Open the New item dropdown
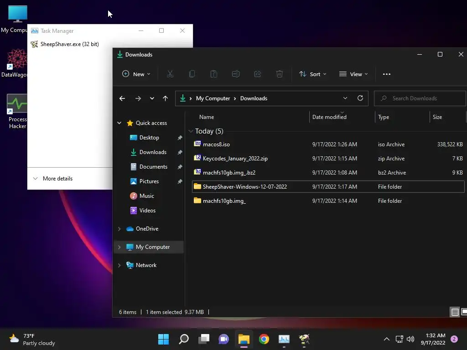The width and height of the screenshot is (467, 350). 136,74
